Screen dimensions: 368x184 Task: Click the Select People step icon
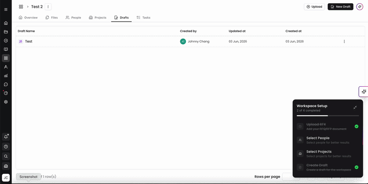(300, 140)
